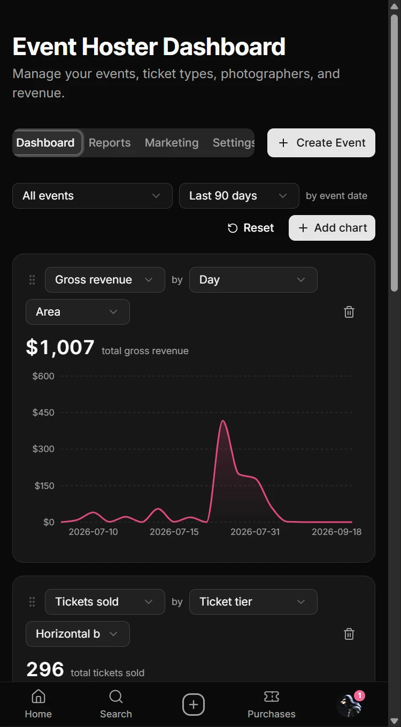Click the 'by event date' text
The height and width of the screenshot is (727, 401).
pos(337,196)
